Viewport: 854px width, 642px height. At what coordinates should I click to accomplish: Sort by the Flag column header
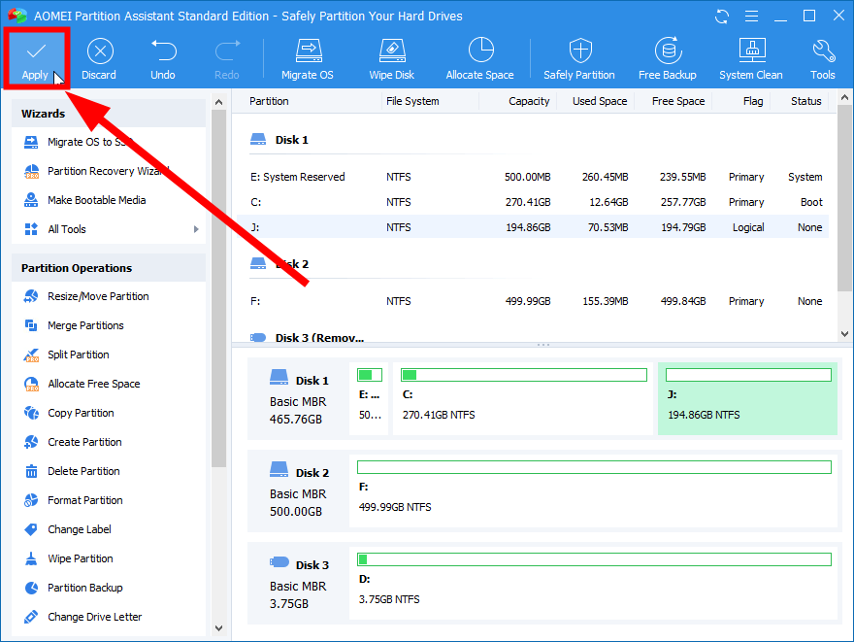click(x=753, y=101)
